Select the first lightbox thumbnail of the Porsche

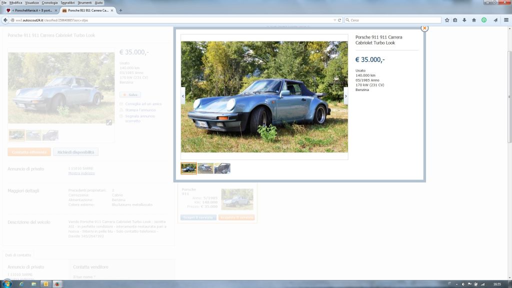click(x=188, y=168)
